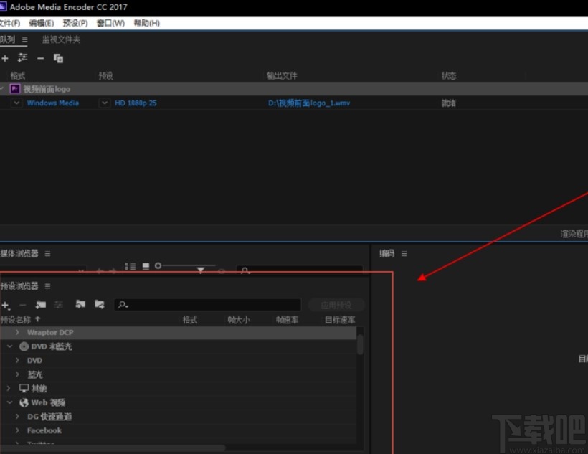Search presets in the Preset Browser field

point(208,305)
